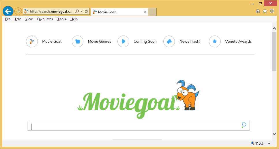Screen dimensions: 279x149
Task: Click the browser Back arrow button
Action: coord(8,11)
